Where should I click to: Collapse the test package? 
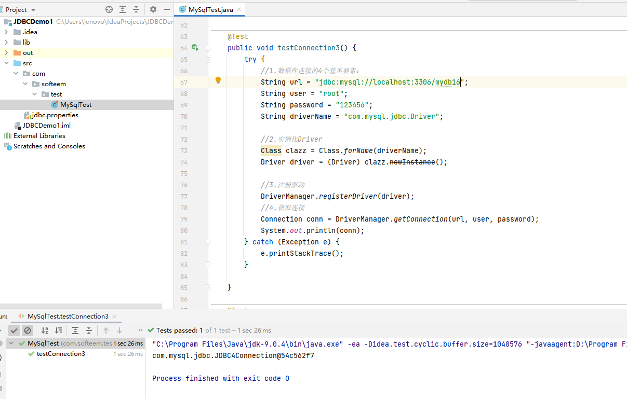[35, 94]
